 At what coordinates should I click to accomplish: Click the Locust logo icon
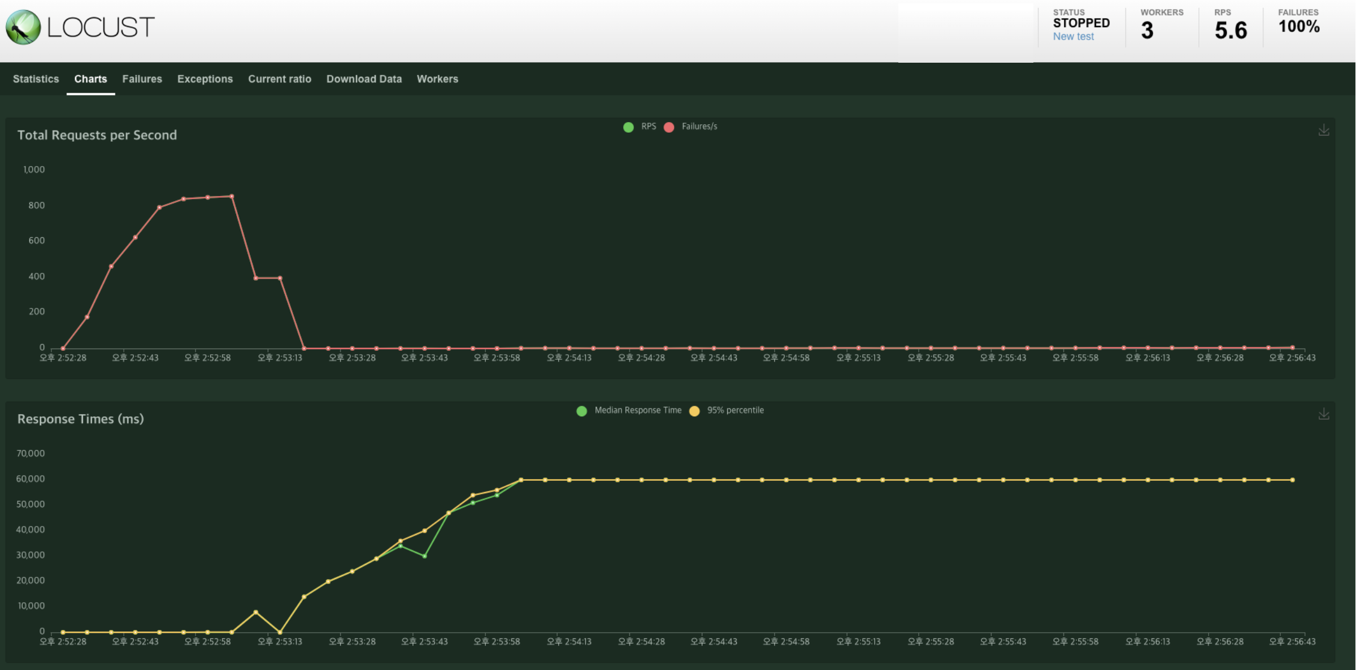23,27
